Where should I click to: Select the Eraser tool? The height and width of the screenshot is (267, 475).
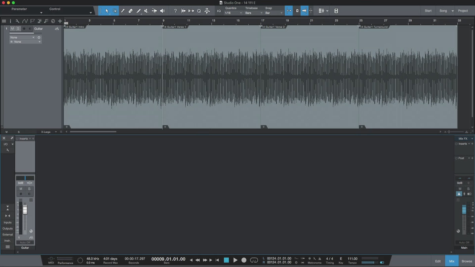[x=131, y=11]
